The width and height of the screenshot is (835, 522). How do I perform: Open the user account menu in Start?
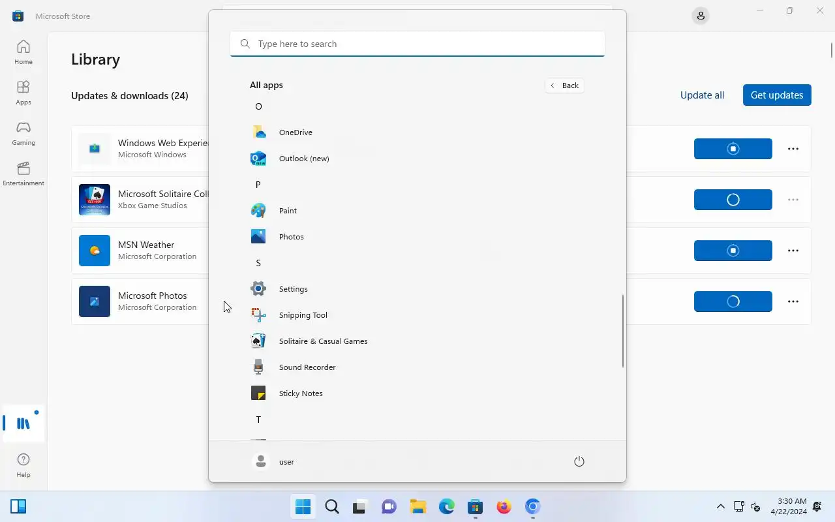[274, 461]
